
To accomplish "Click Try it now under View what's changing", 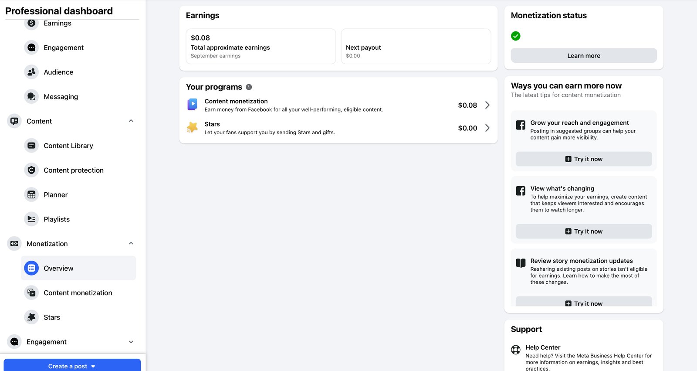I will point(584,231).
